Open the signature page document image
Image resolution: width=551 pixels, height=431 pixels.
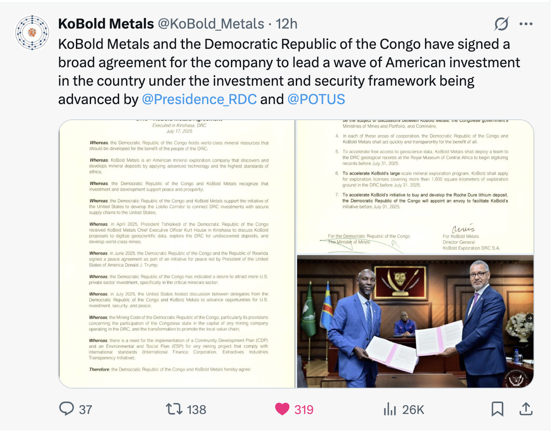click(415, 186)
